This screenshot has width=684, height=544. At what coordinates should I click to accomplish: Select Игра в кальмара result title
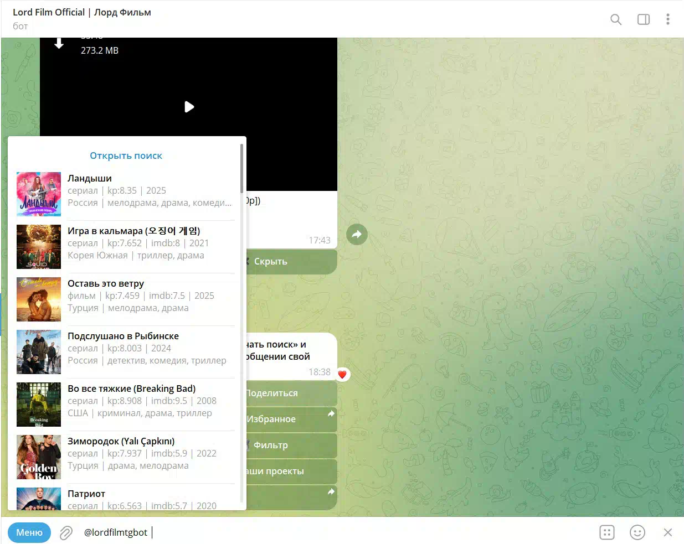133,231
